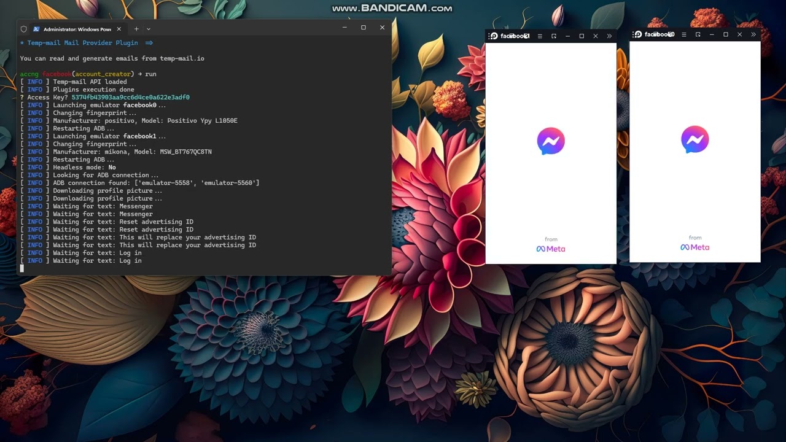Expand the terminal new-tab profile dropdown

149,29
